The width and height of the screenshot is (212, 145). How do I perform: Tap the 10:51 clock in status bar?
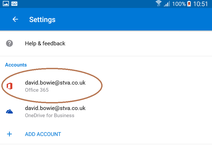[x=201, y=4]
